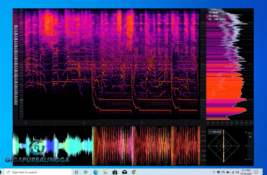This screenshot has width=267, height=175.
Task: Launch Google Chrome from the taskbar
Action: point(134,172)
